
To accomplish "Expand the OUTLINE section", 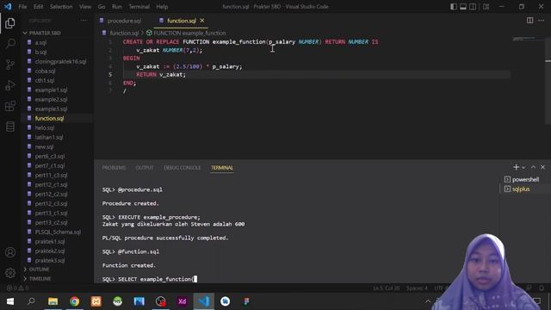I will pyautogui.click(x=39, y=270).
